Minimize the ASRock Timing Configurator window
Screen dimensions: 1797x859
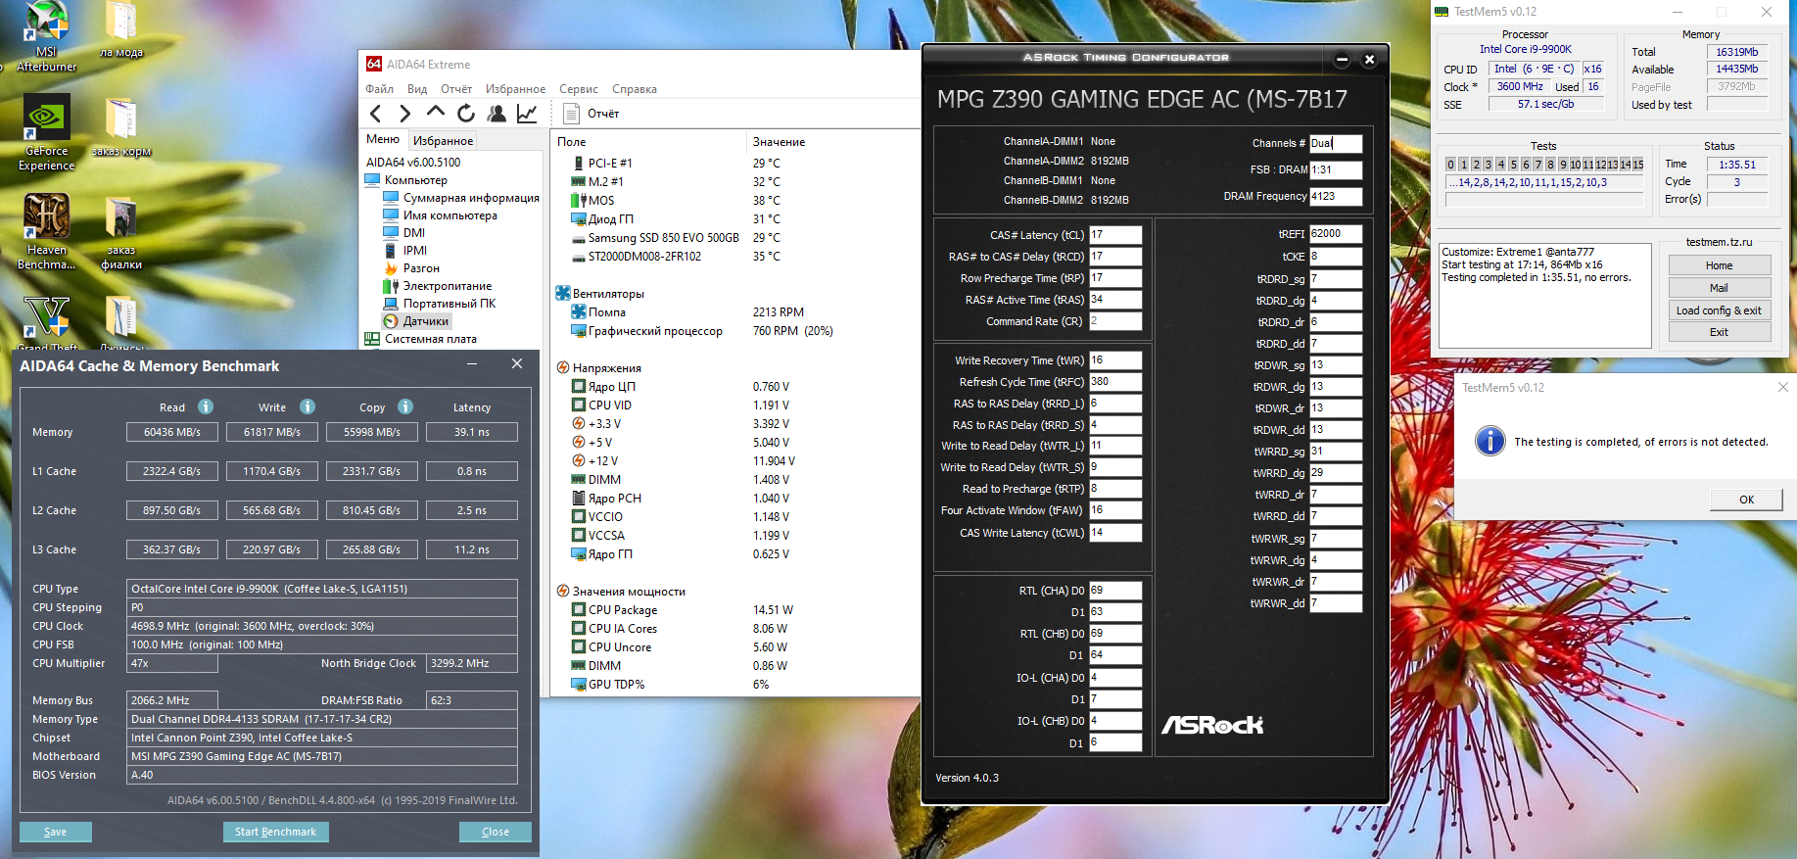click(x=1343, y=60)
